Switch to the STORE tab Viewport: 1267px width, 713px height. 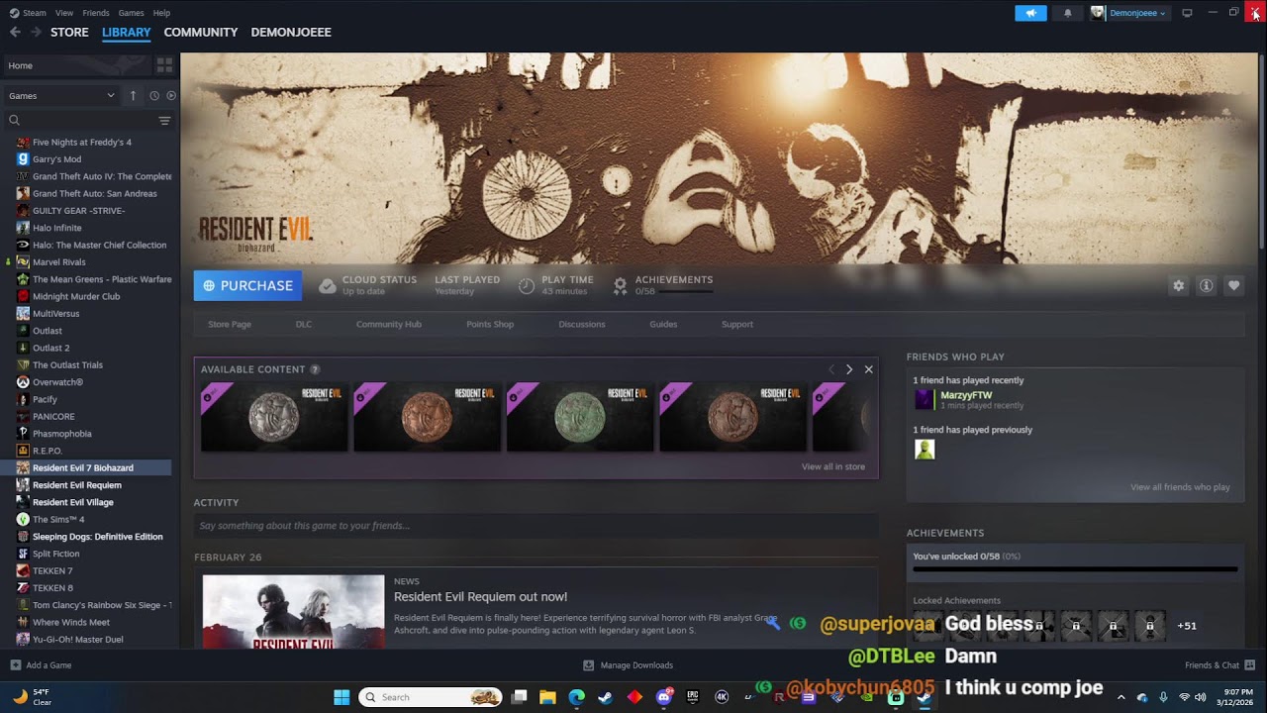pyautogui.click(x=69, y=32)
